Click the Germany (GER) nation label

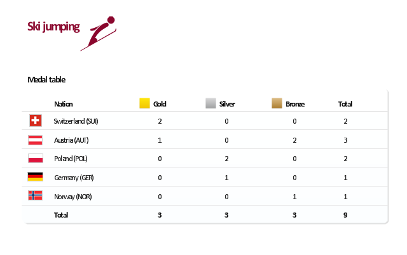tap(74, 178)
